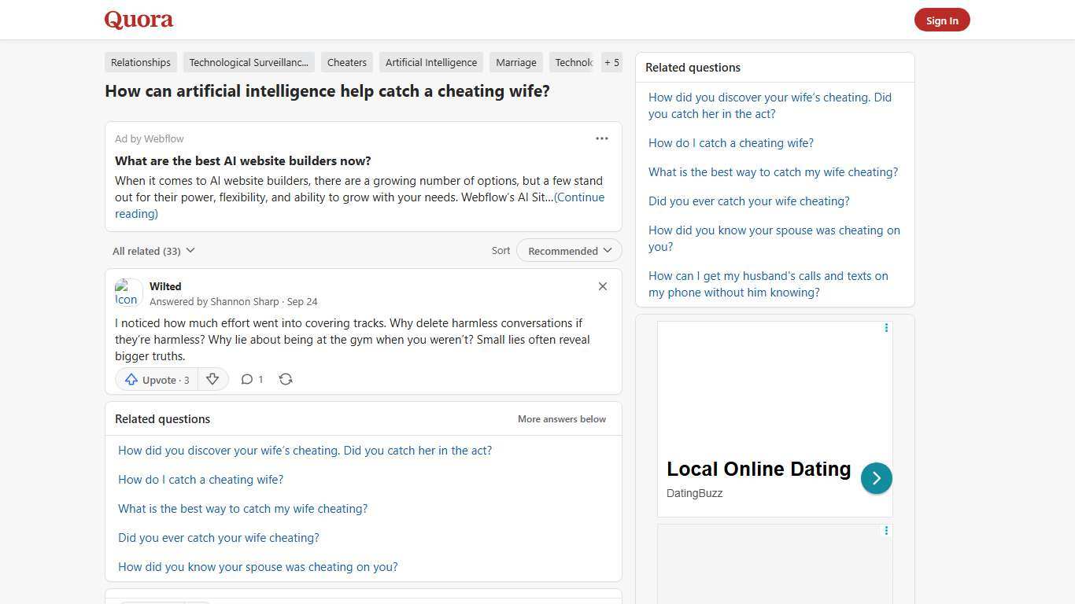This screenshot has height=604, width=1075.
Task: Repost Shannon Sharp's answer
Action: [286, 379]
